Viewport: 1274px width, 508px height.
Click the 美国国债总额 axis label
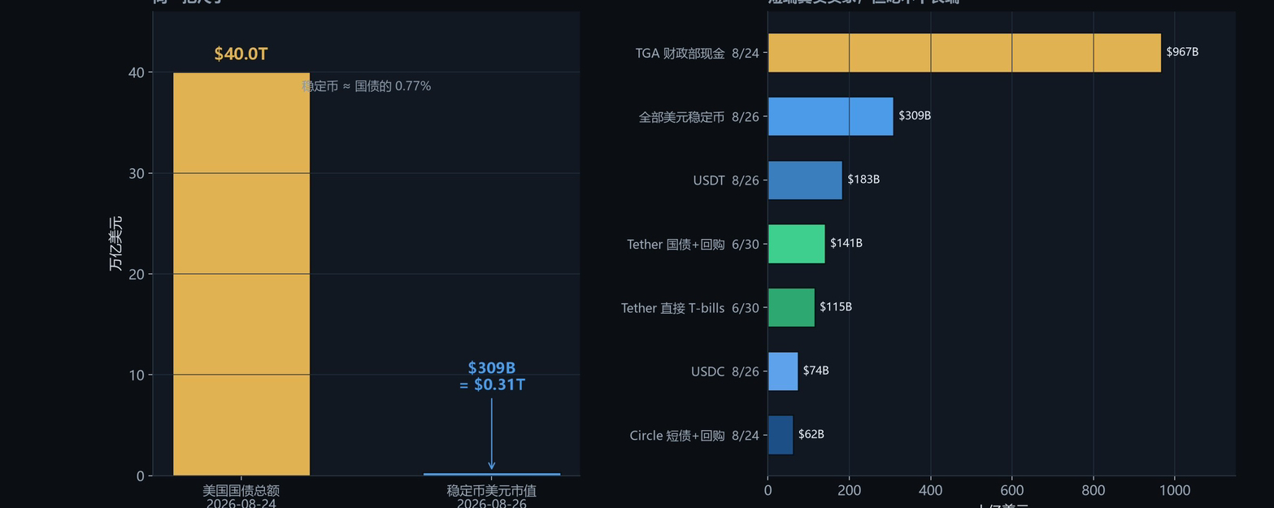coord(241,491)
